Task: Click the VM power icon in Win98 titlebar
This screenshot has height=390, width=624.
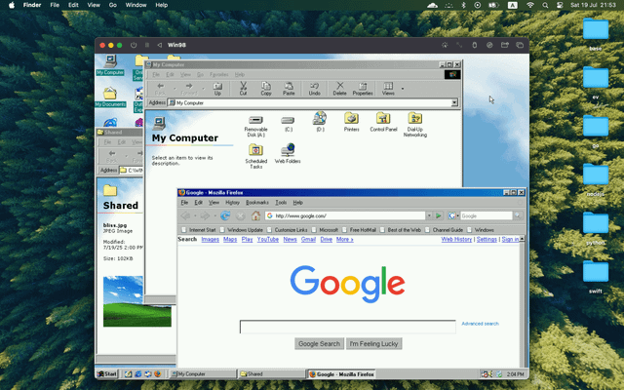Action: tap(134, 45)
